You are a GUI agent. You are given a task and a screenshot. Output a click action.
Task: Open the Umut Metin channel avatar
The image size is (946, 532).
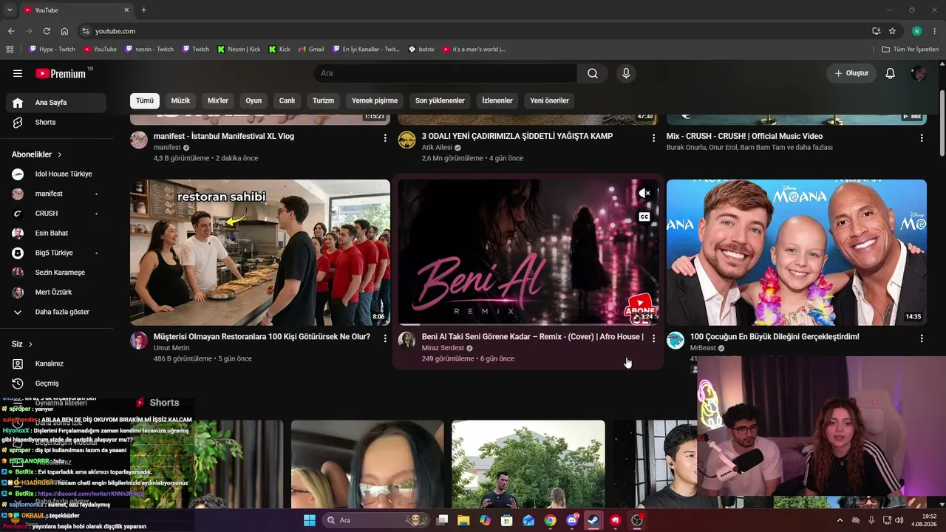tap(139, 340)
